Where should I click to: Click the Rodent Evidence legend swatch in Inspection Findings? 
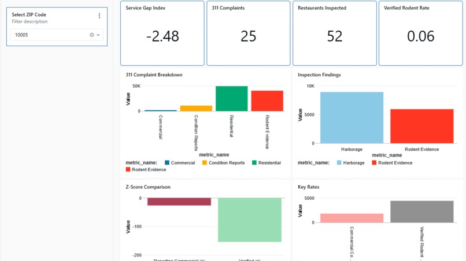[374, 163]
